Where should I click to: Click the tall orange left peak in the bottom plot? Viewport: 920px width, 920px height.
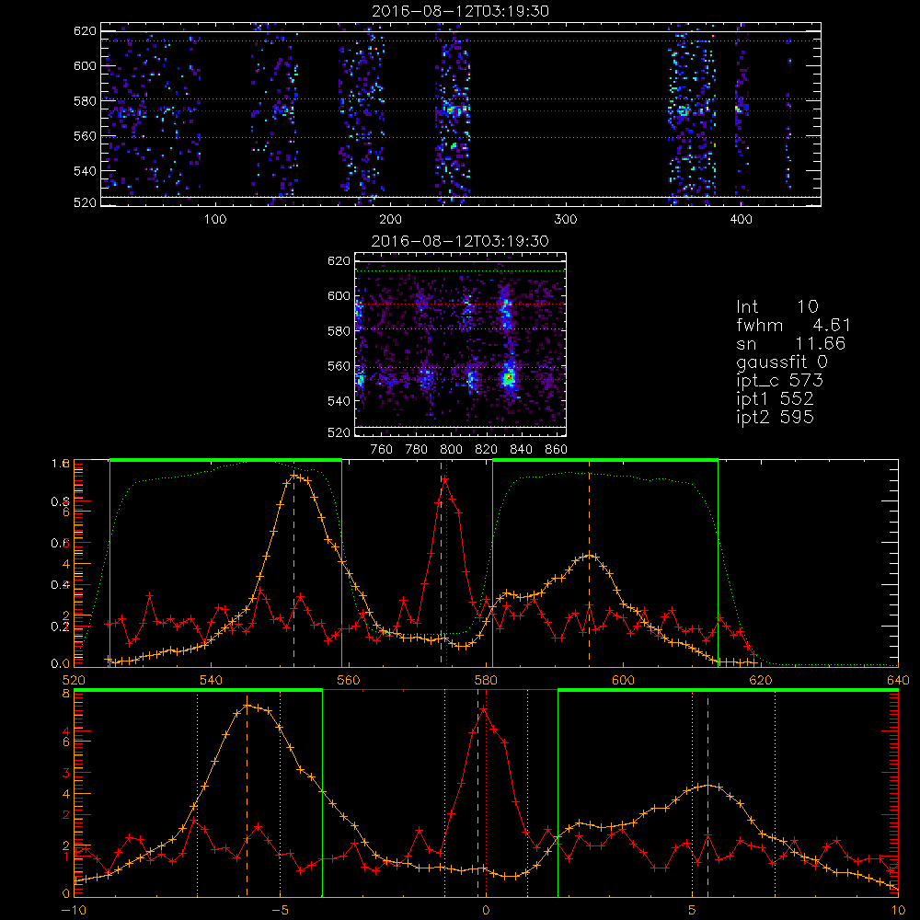(x=247, y=706)
